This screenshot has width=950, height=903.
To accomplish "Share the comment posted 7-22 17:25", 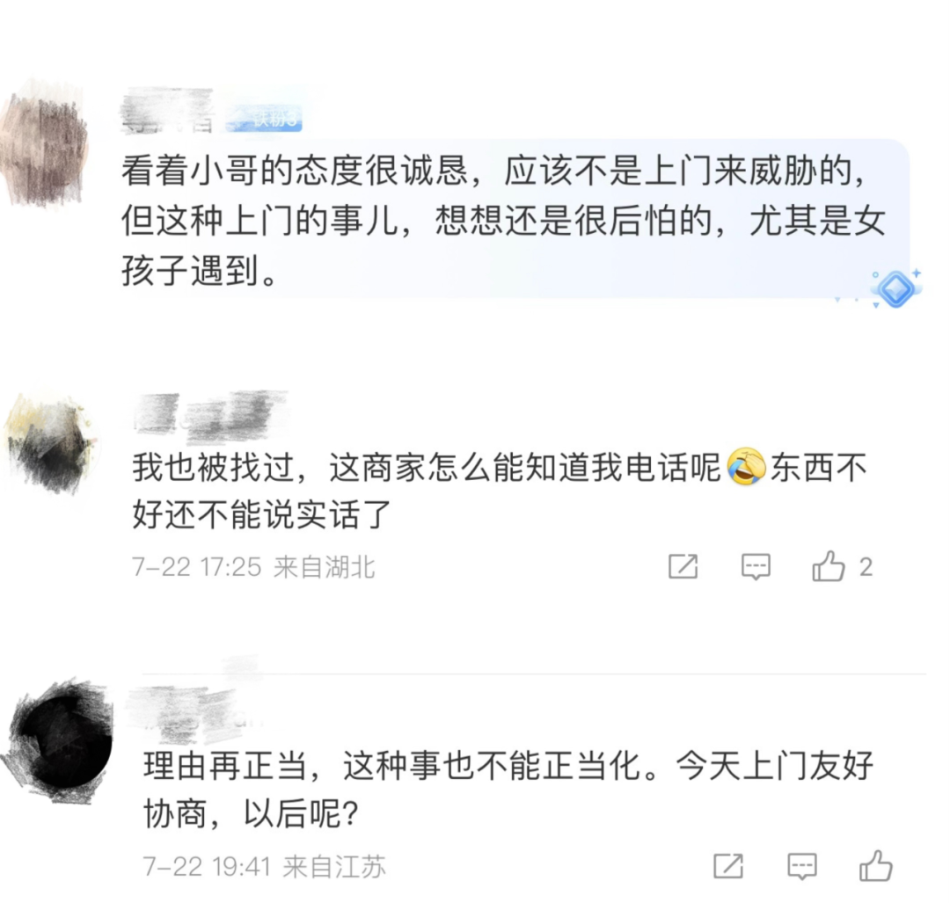I will [683, 566].
